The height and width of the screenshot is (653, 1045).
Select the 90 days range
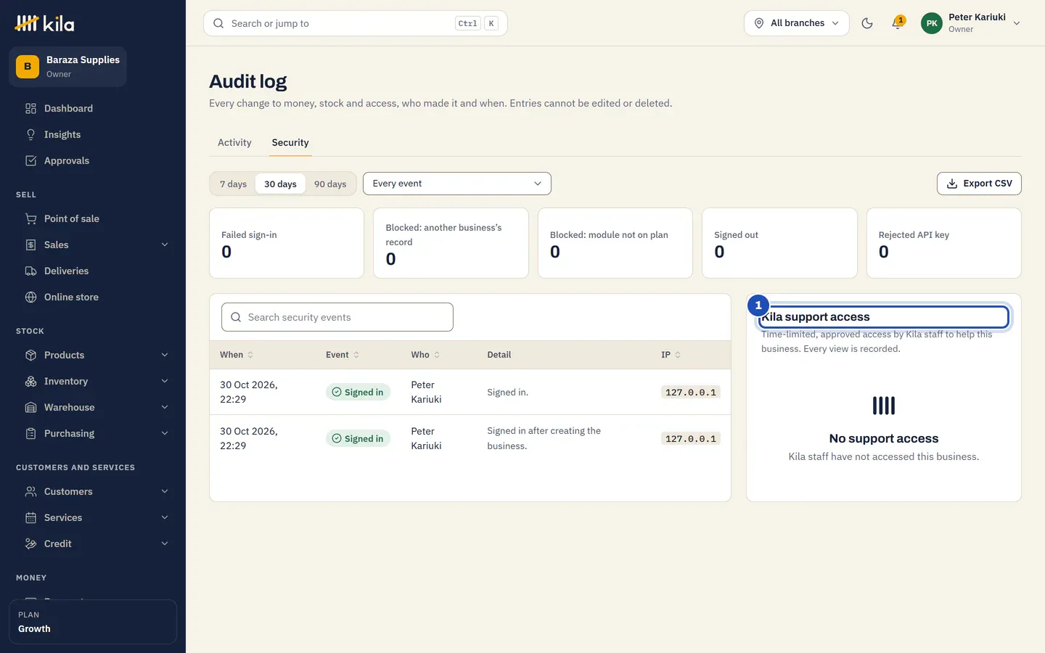330,184
